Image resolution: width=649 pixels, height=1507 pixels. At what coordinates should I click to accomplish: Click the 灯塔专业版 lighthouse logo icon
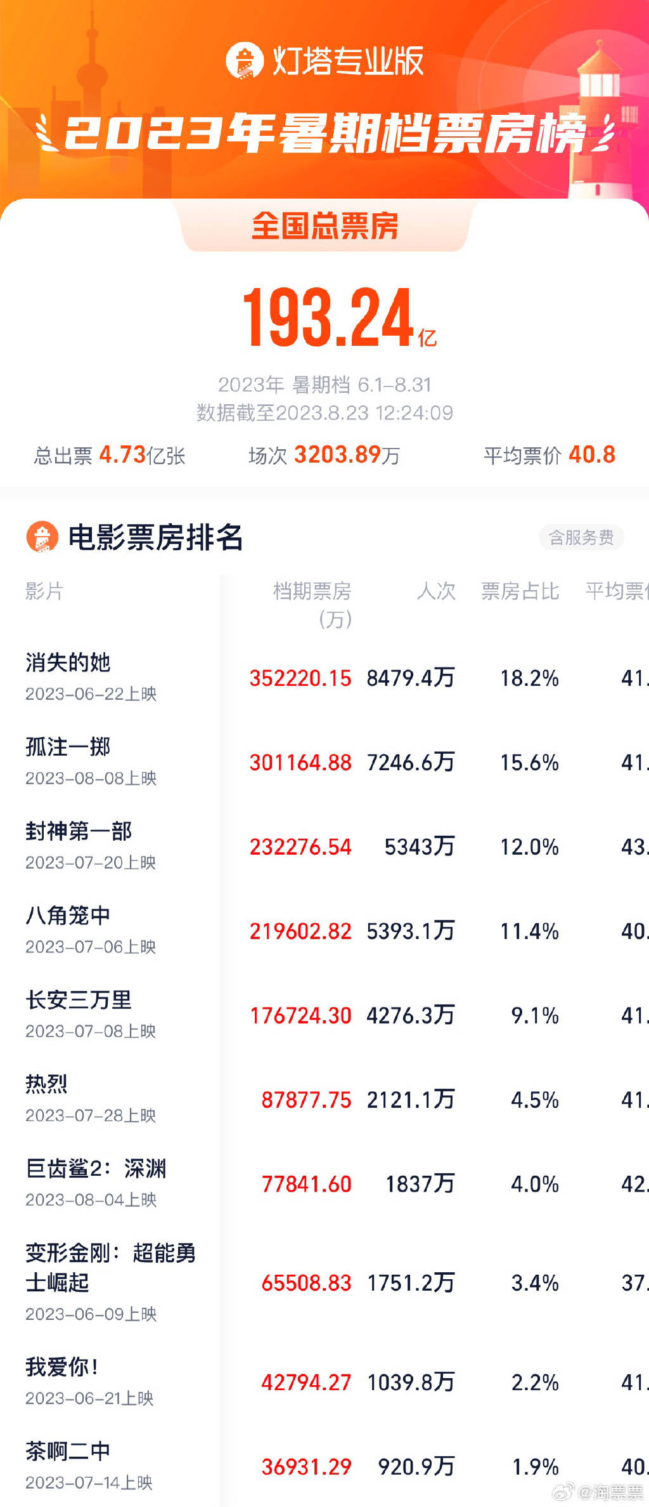coord(244,61)
